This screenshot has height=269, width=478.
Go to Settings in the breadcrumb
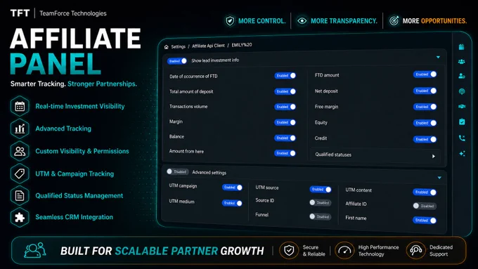pos(179,46)
